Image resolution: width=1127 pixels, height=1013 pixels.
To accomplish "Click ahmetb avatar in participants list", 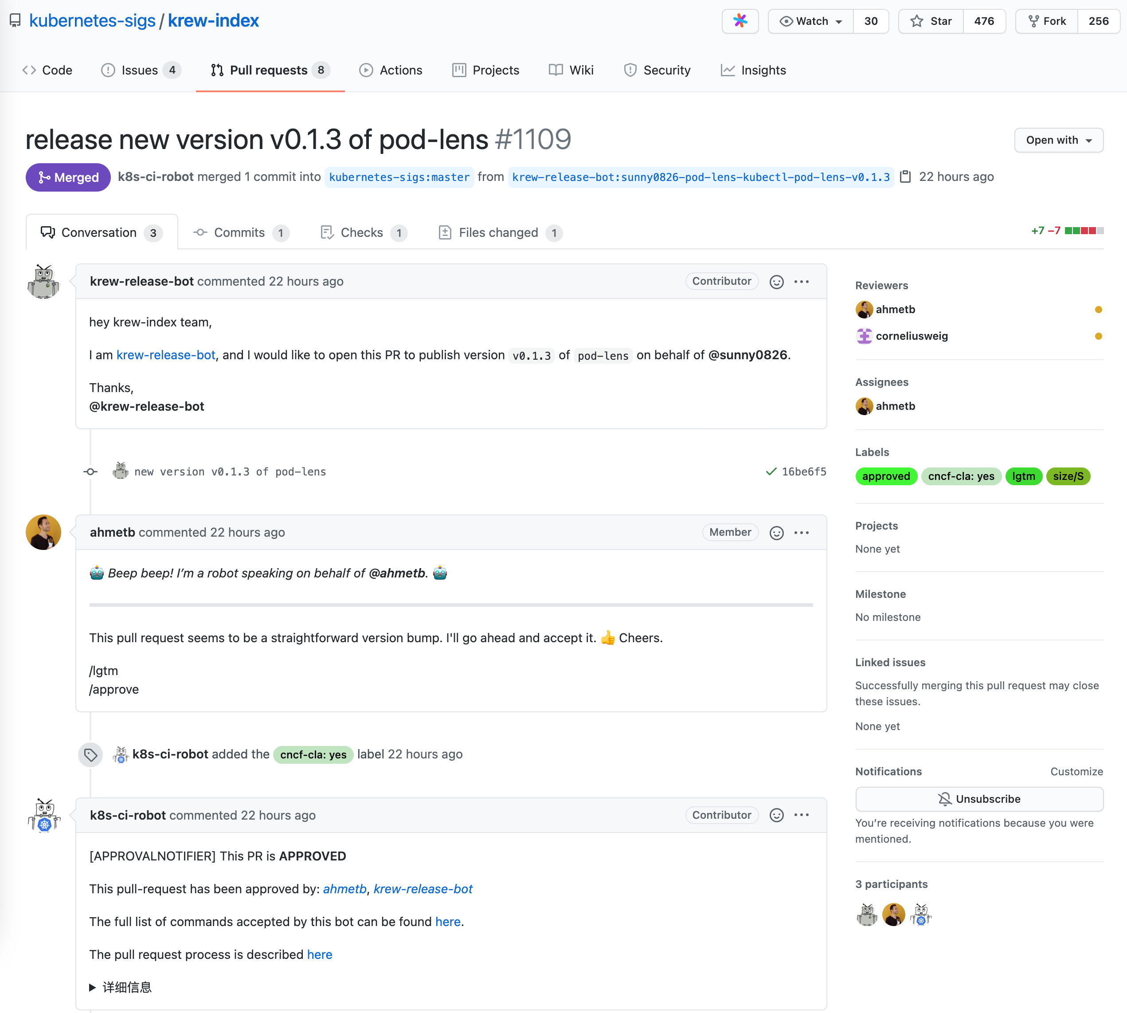I will coord(894,915).
